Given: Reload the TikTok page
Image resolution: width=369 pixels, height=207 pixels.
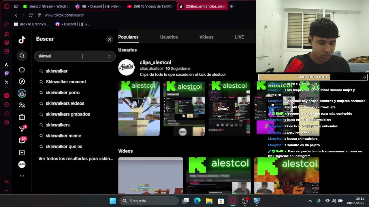Looking at the screenshot, I should 31,15.
